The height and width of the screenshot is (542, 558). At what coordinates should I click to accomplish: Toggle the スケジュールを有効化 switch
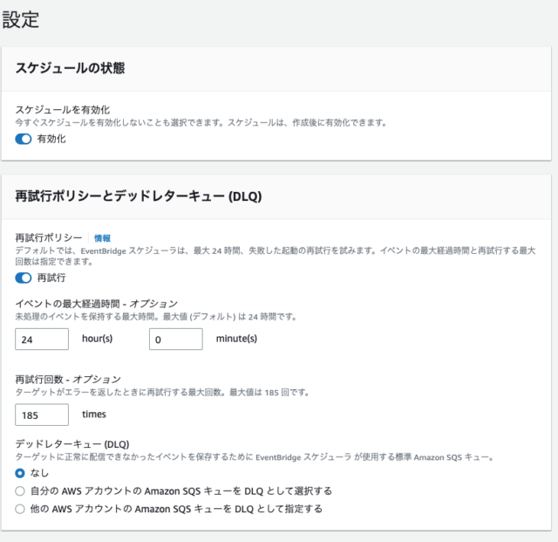24,139
